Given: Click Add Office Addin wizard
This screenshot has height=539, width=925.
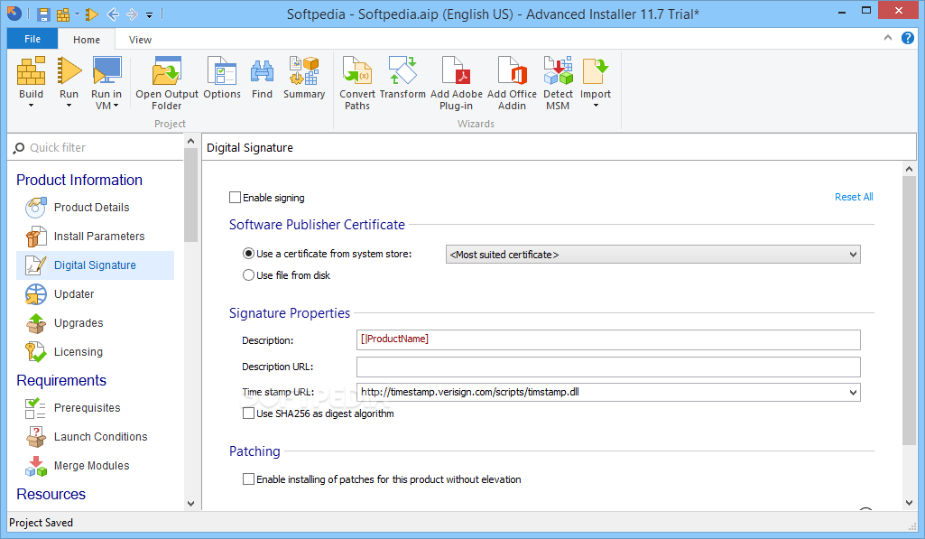Looking at the screenshot, I should (x=512, y=70).
